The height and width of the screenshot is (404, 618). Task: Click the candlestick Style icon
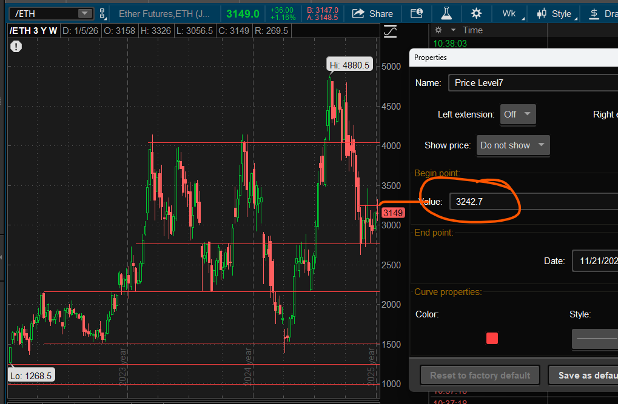542,14
